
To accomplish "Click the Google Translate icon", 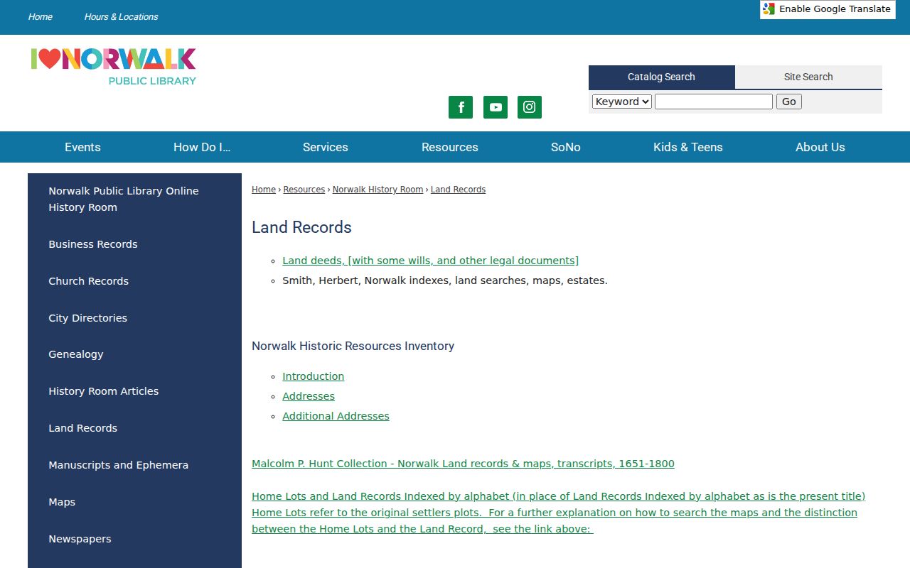I will pyautogui.click(x=769, y=9).
